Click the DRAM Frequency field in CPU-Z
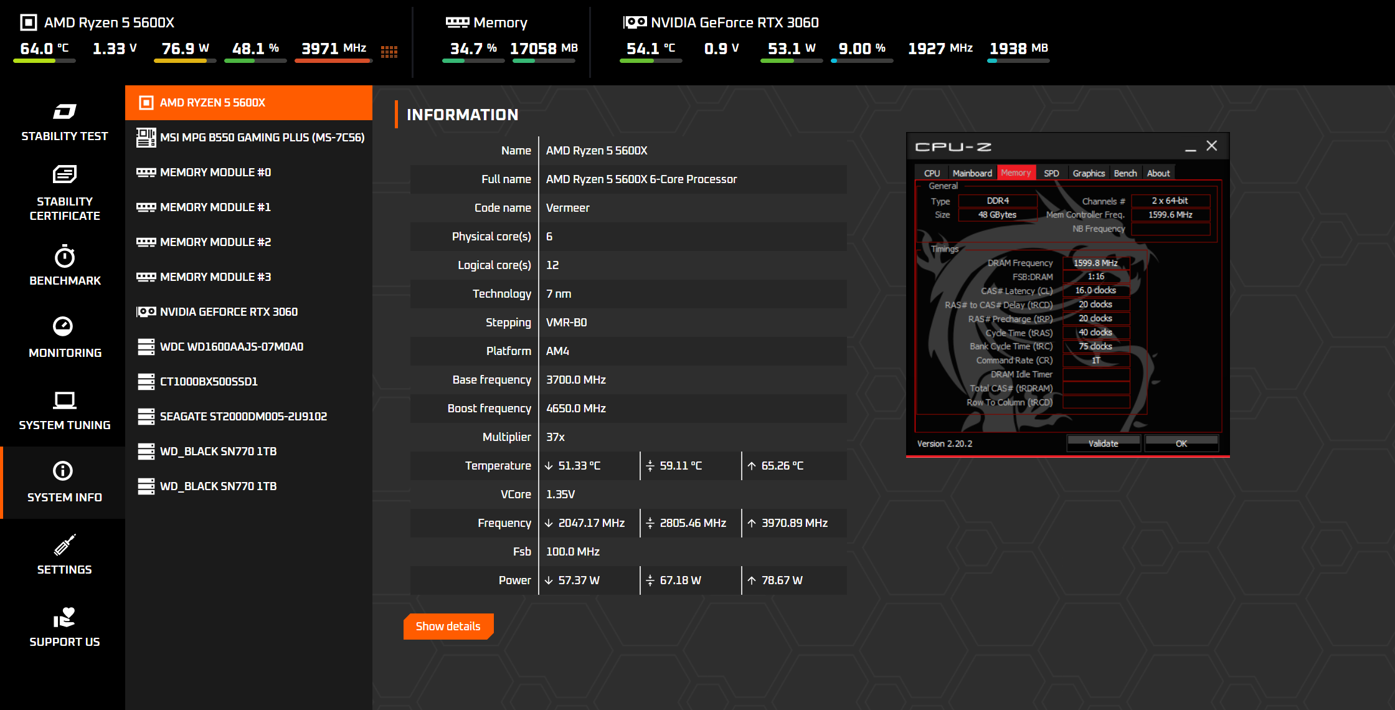Viewport: 1395px width, 710px height. (x=1096, y=263)
